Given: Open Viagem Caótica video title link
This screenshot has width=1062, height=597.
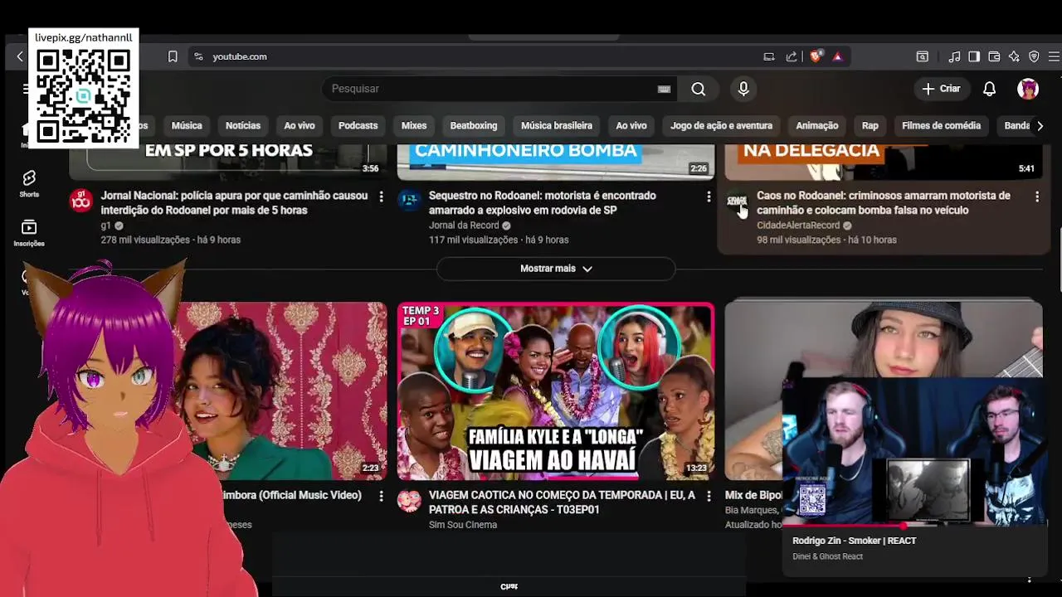Looking at the screenshot, I should point(563,502).
